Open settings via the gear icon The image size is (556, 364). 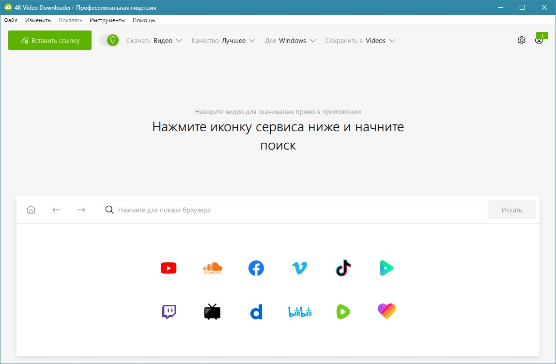(x=521, y=40)
